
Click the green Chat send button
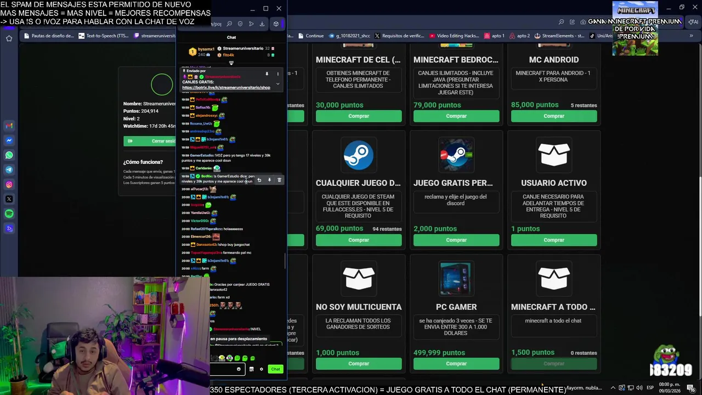(x=275, y=369)
